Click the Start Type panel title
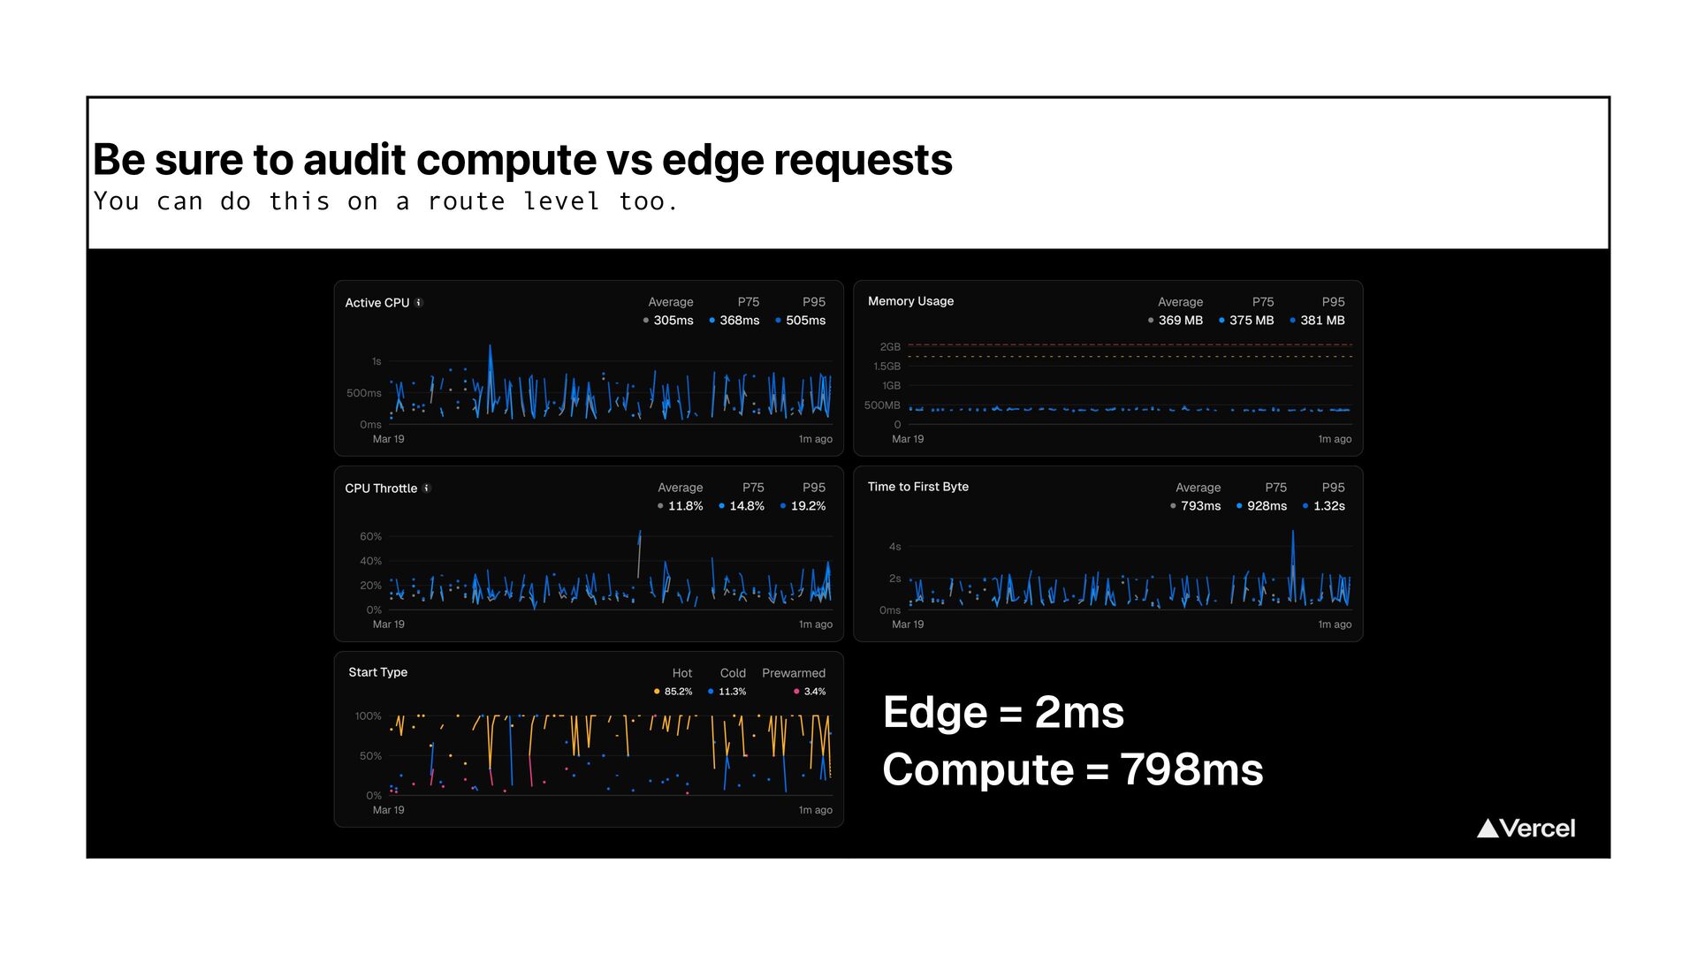The height and width of the screenshot is (954, 1697). (377, 672)
